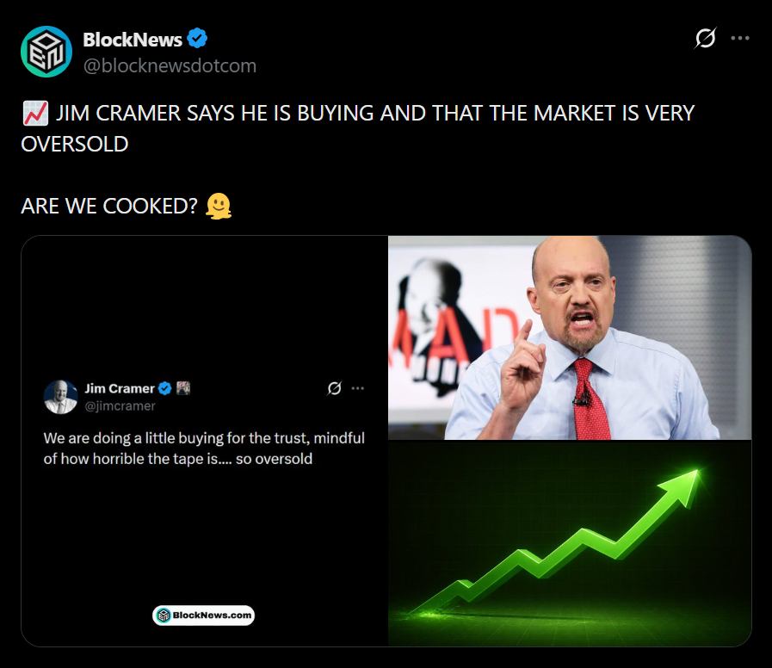Open the BlockNews display name link
Screen dimensions: 772x668
coord(133,40)
